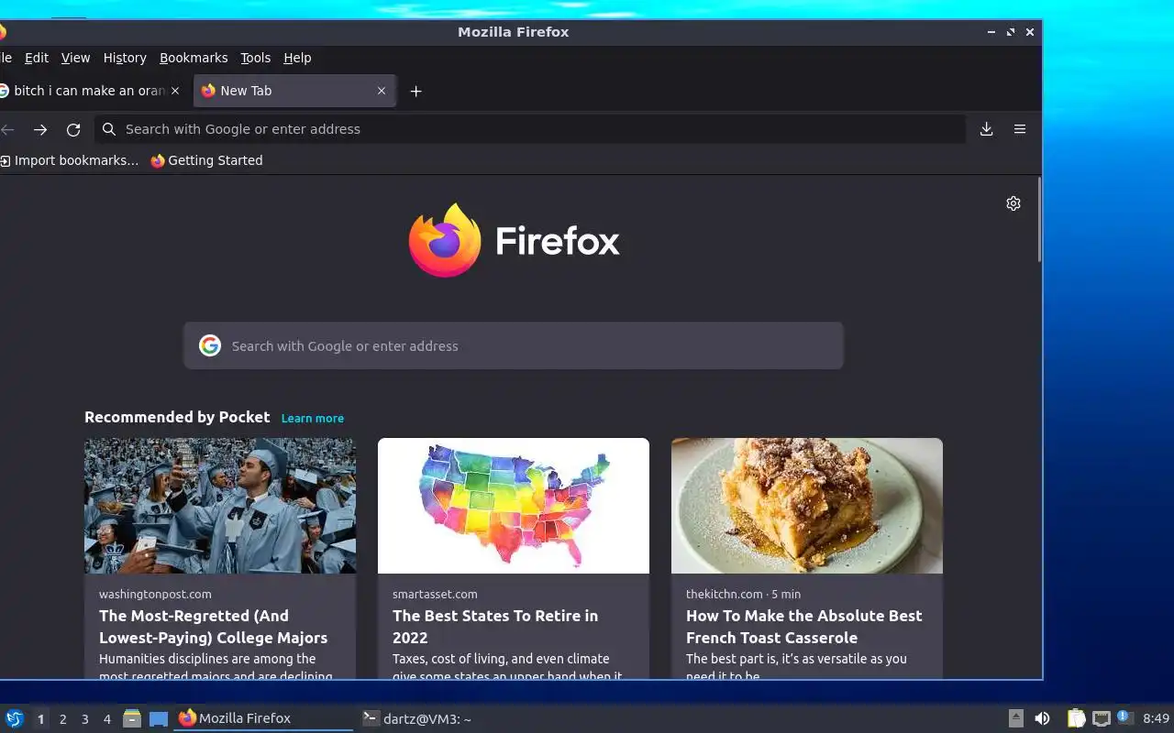Open the History menu
The image size is (1174, 733).
(x=125, y=58)
